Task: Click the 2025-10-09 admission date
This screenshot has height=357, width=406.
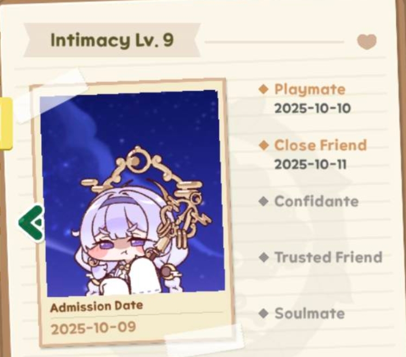Action: (x=93, y=328)
